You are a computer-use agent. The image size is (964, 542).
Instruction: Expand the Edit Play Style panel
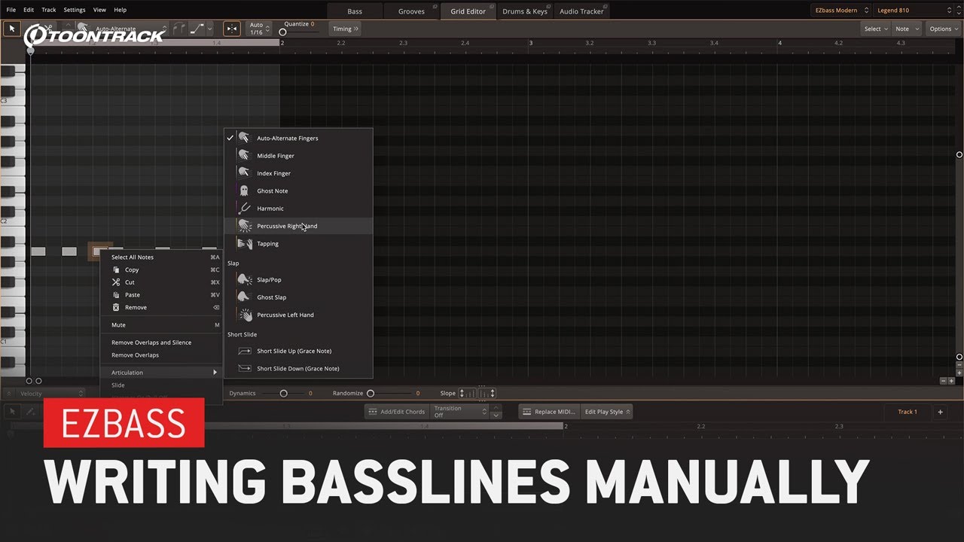(x=607, y=412)
